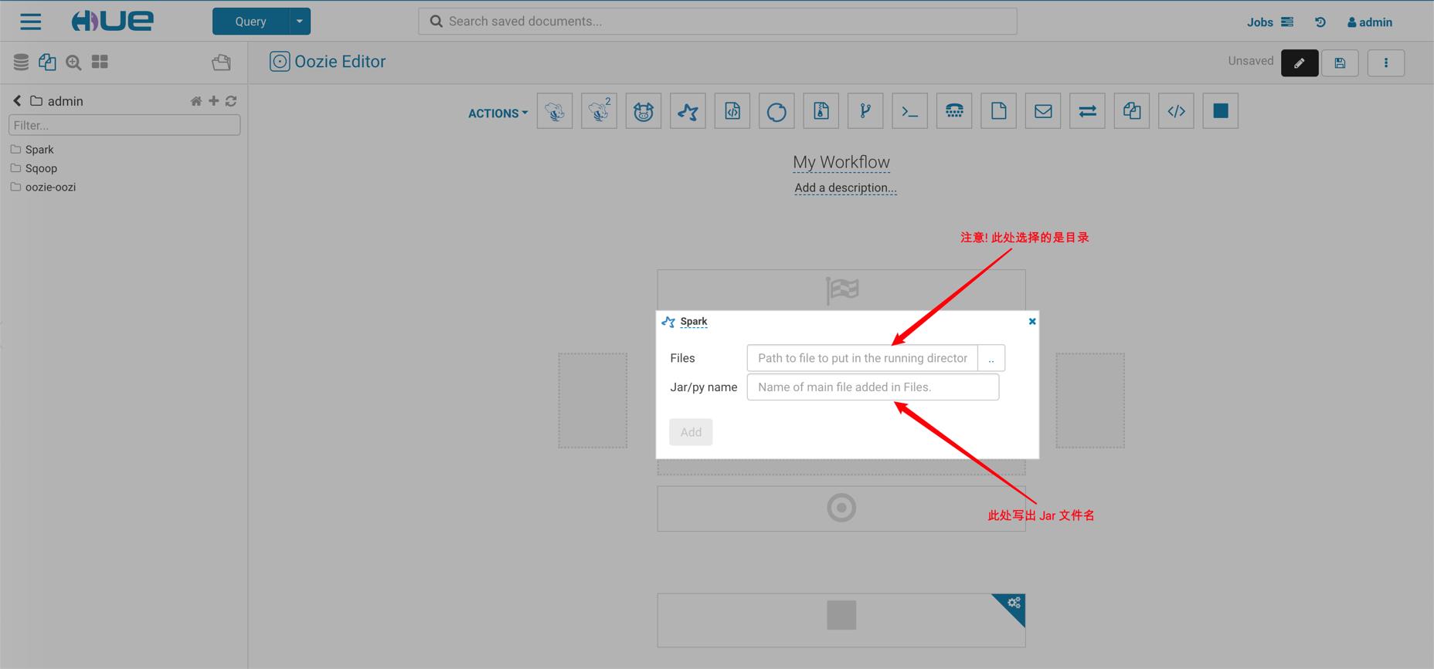Open the apps grid panel icon
1434x669 pixels.
click(x=100, y=62)
